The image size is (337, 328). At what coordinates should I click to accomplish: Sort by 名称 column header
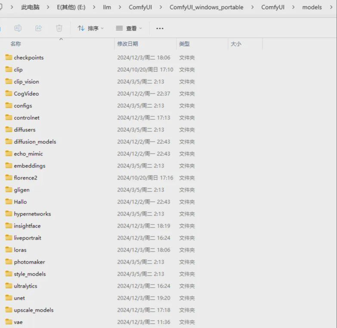pos(15,44)
